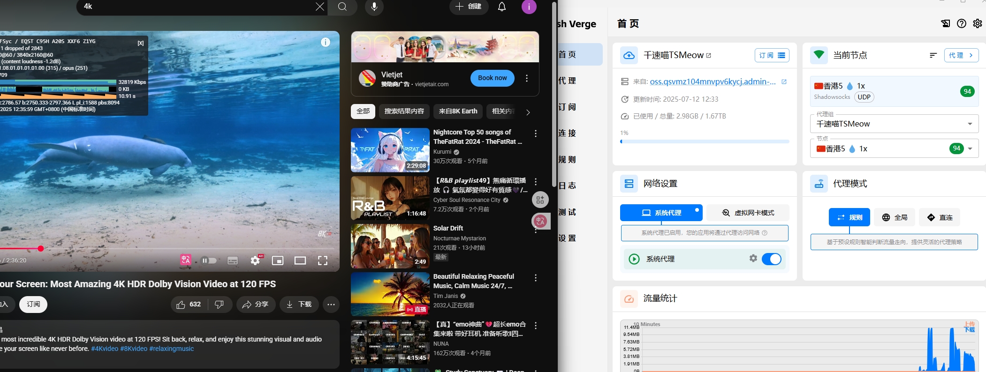
Task: Click the lightweight mode icon in header
Action: (x=946, y=23)
